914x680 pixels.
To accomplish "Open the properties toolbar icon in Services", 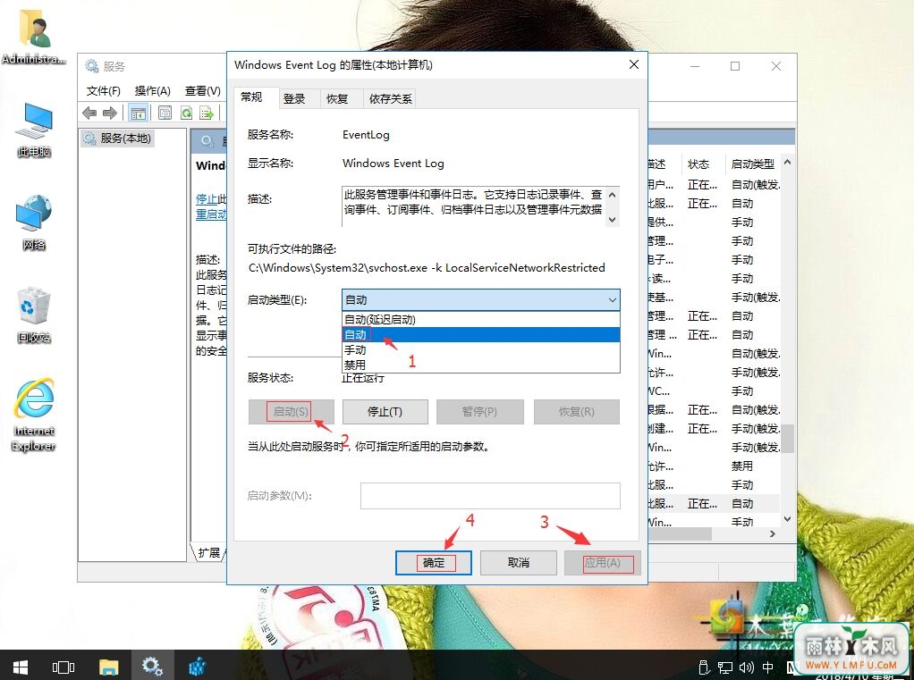I will tap(165, 113).
